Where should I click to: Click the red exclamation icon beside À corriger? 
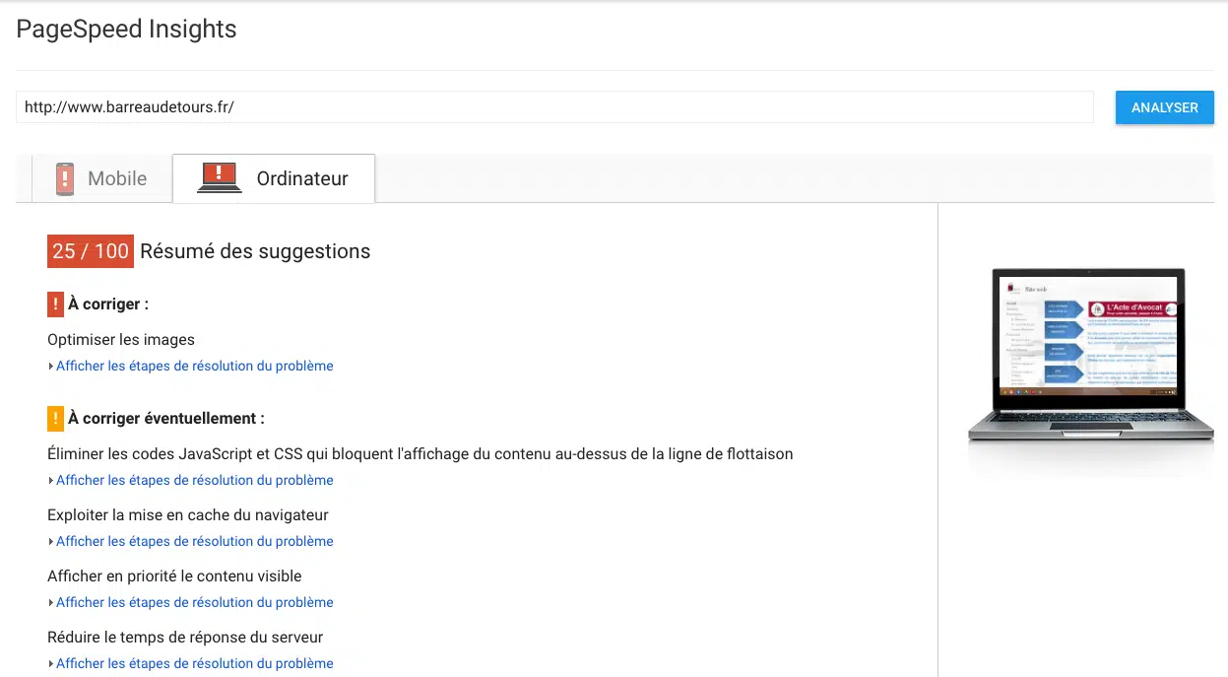pyautogui.click(x=55, y=305)
